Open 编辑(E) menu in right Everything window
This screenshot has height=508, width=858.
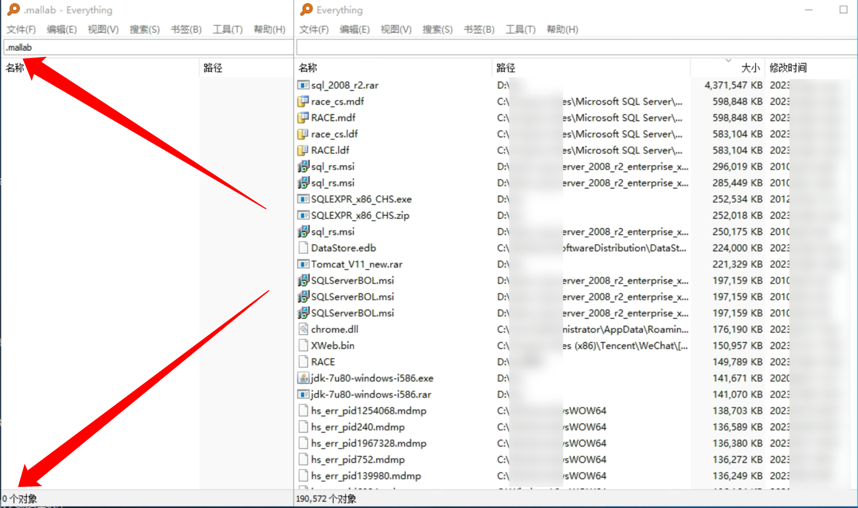354,29
